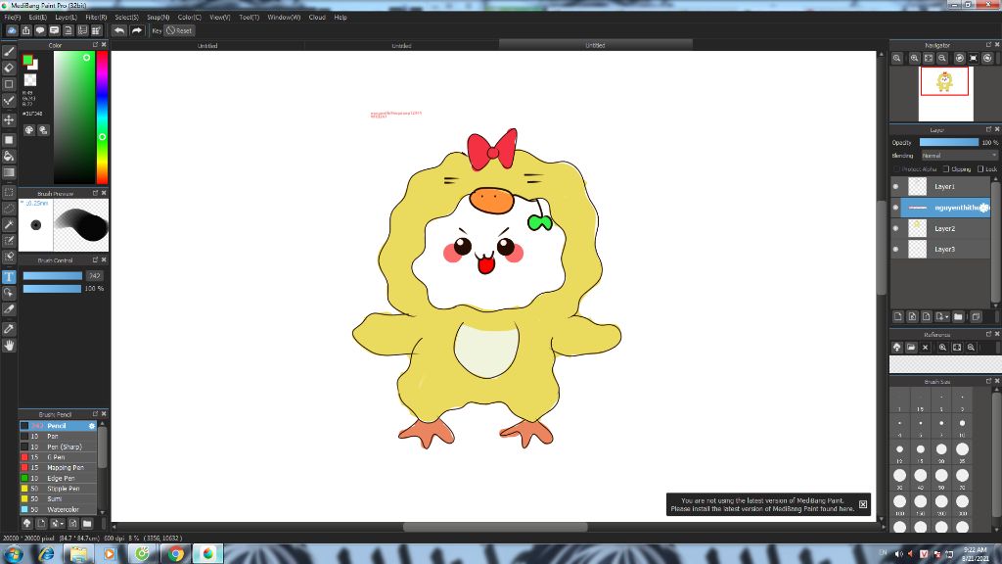This screenshot has width=1002, height=564.
Task: Click the Reset button in toolbar
Action: 179,30
